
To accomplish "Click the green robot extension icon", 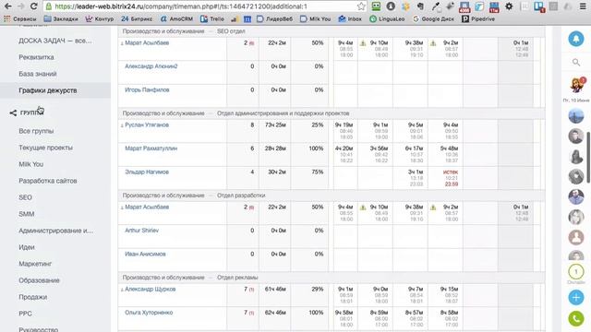I will point(376,6).
